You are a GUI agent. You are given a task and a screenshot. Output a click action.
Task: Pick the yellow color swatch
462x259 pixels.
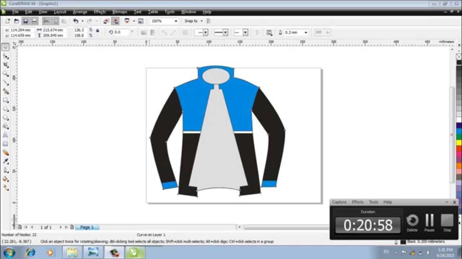(459, 143)
